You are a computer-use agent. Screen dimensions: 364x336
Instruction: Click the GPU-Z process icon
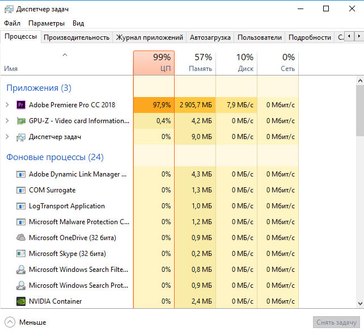point(21,121)
